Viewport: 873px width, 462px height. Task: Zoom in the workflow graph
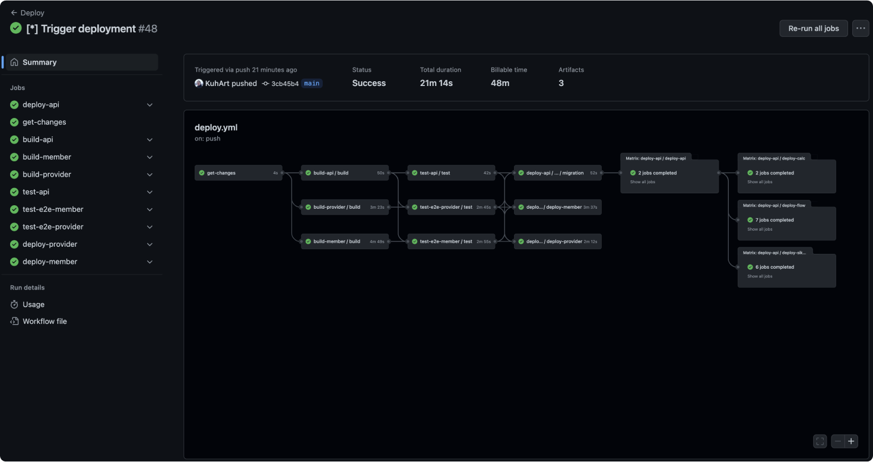click(851, 441)
